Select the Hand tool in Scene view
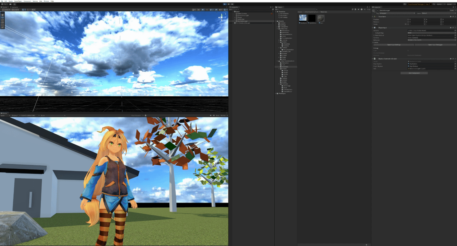This screenshot has height=246, width=457. click(x=3, y=15)
